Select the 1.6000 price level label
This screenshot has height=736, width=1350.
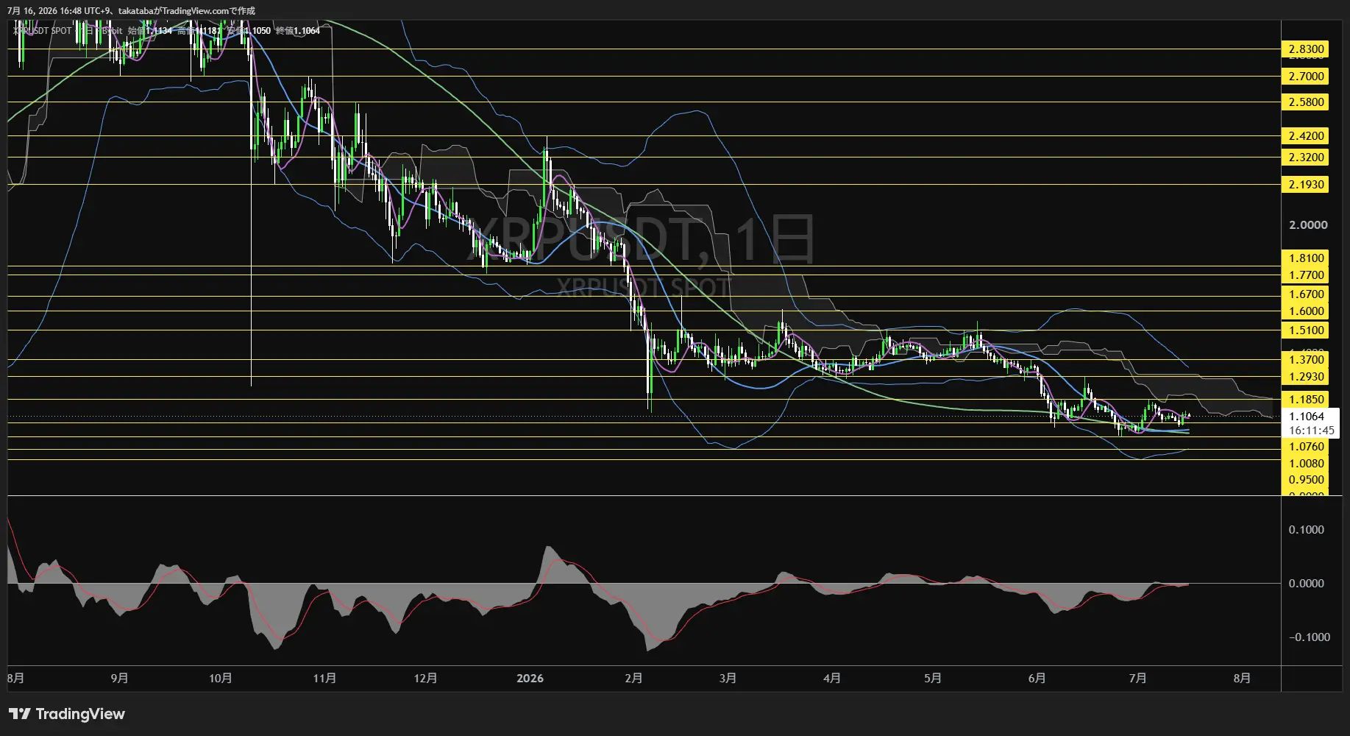(x=1306, y=311)
